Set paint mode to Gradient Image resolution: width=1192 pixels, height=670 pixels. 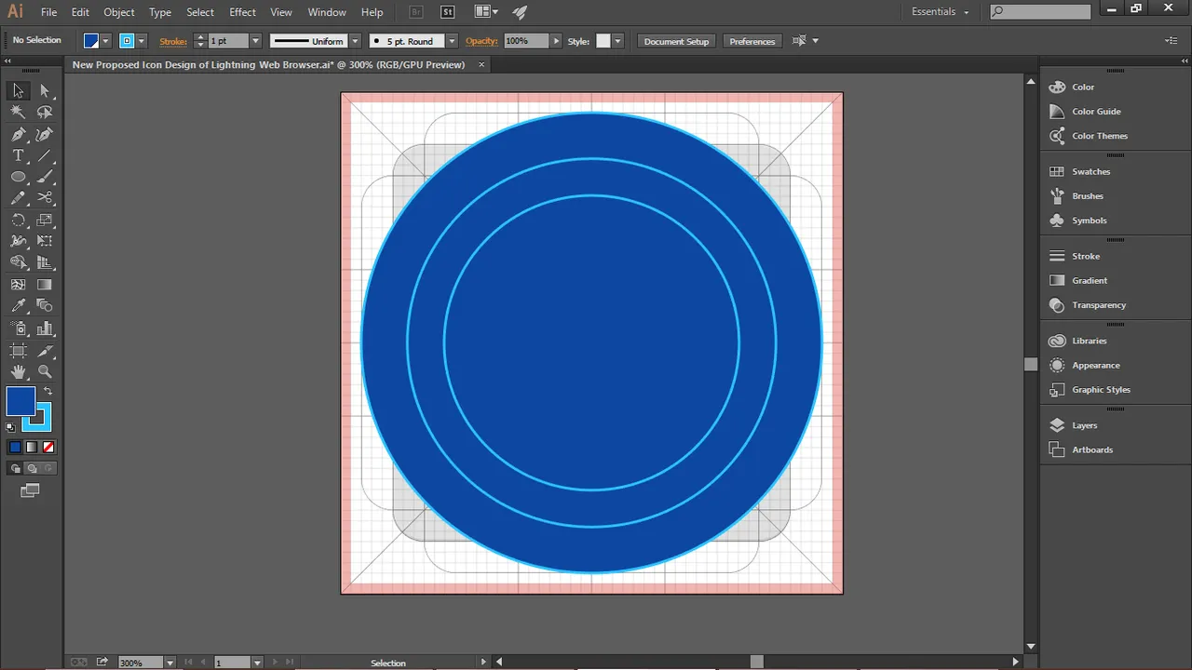32,448
